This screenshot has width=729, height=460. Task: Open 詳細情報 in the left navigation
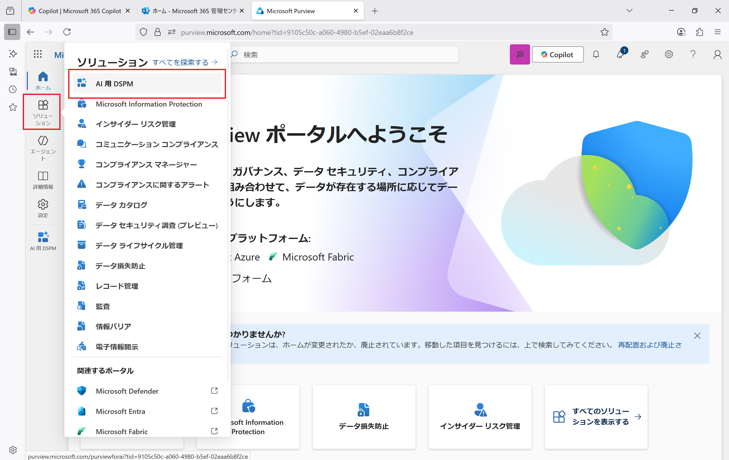(x=43, y=179)
